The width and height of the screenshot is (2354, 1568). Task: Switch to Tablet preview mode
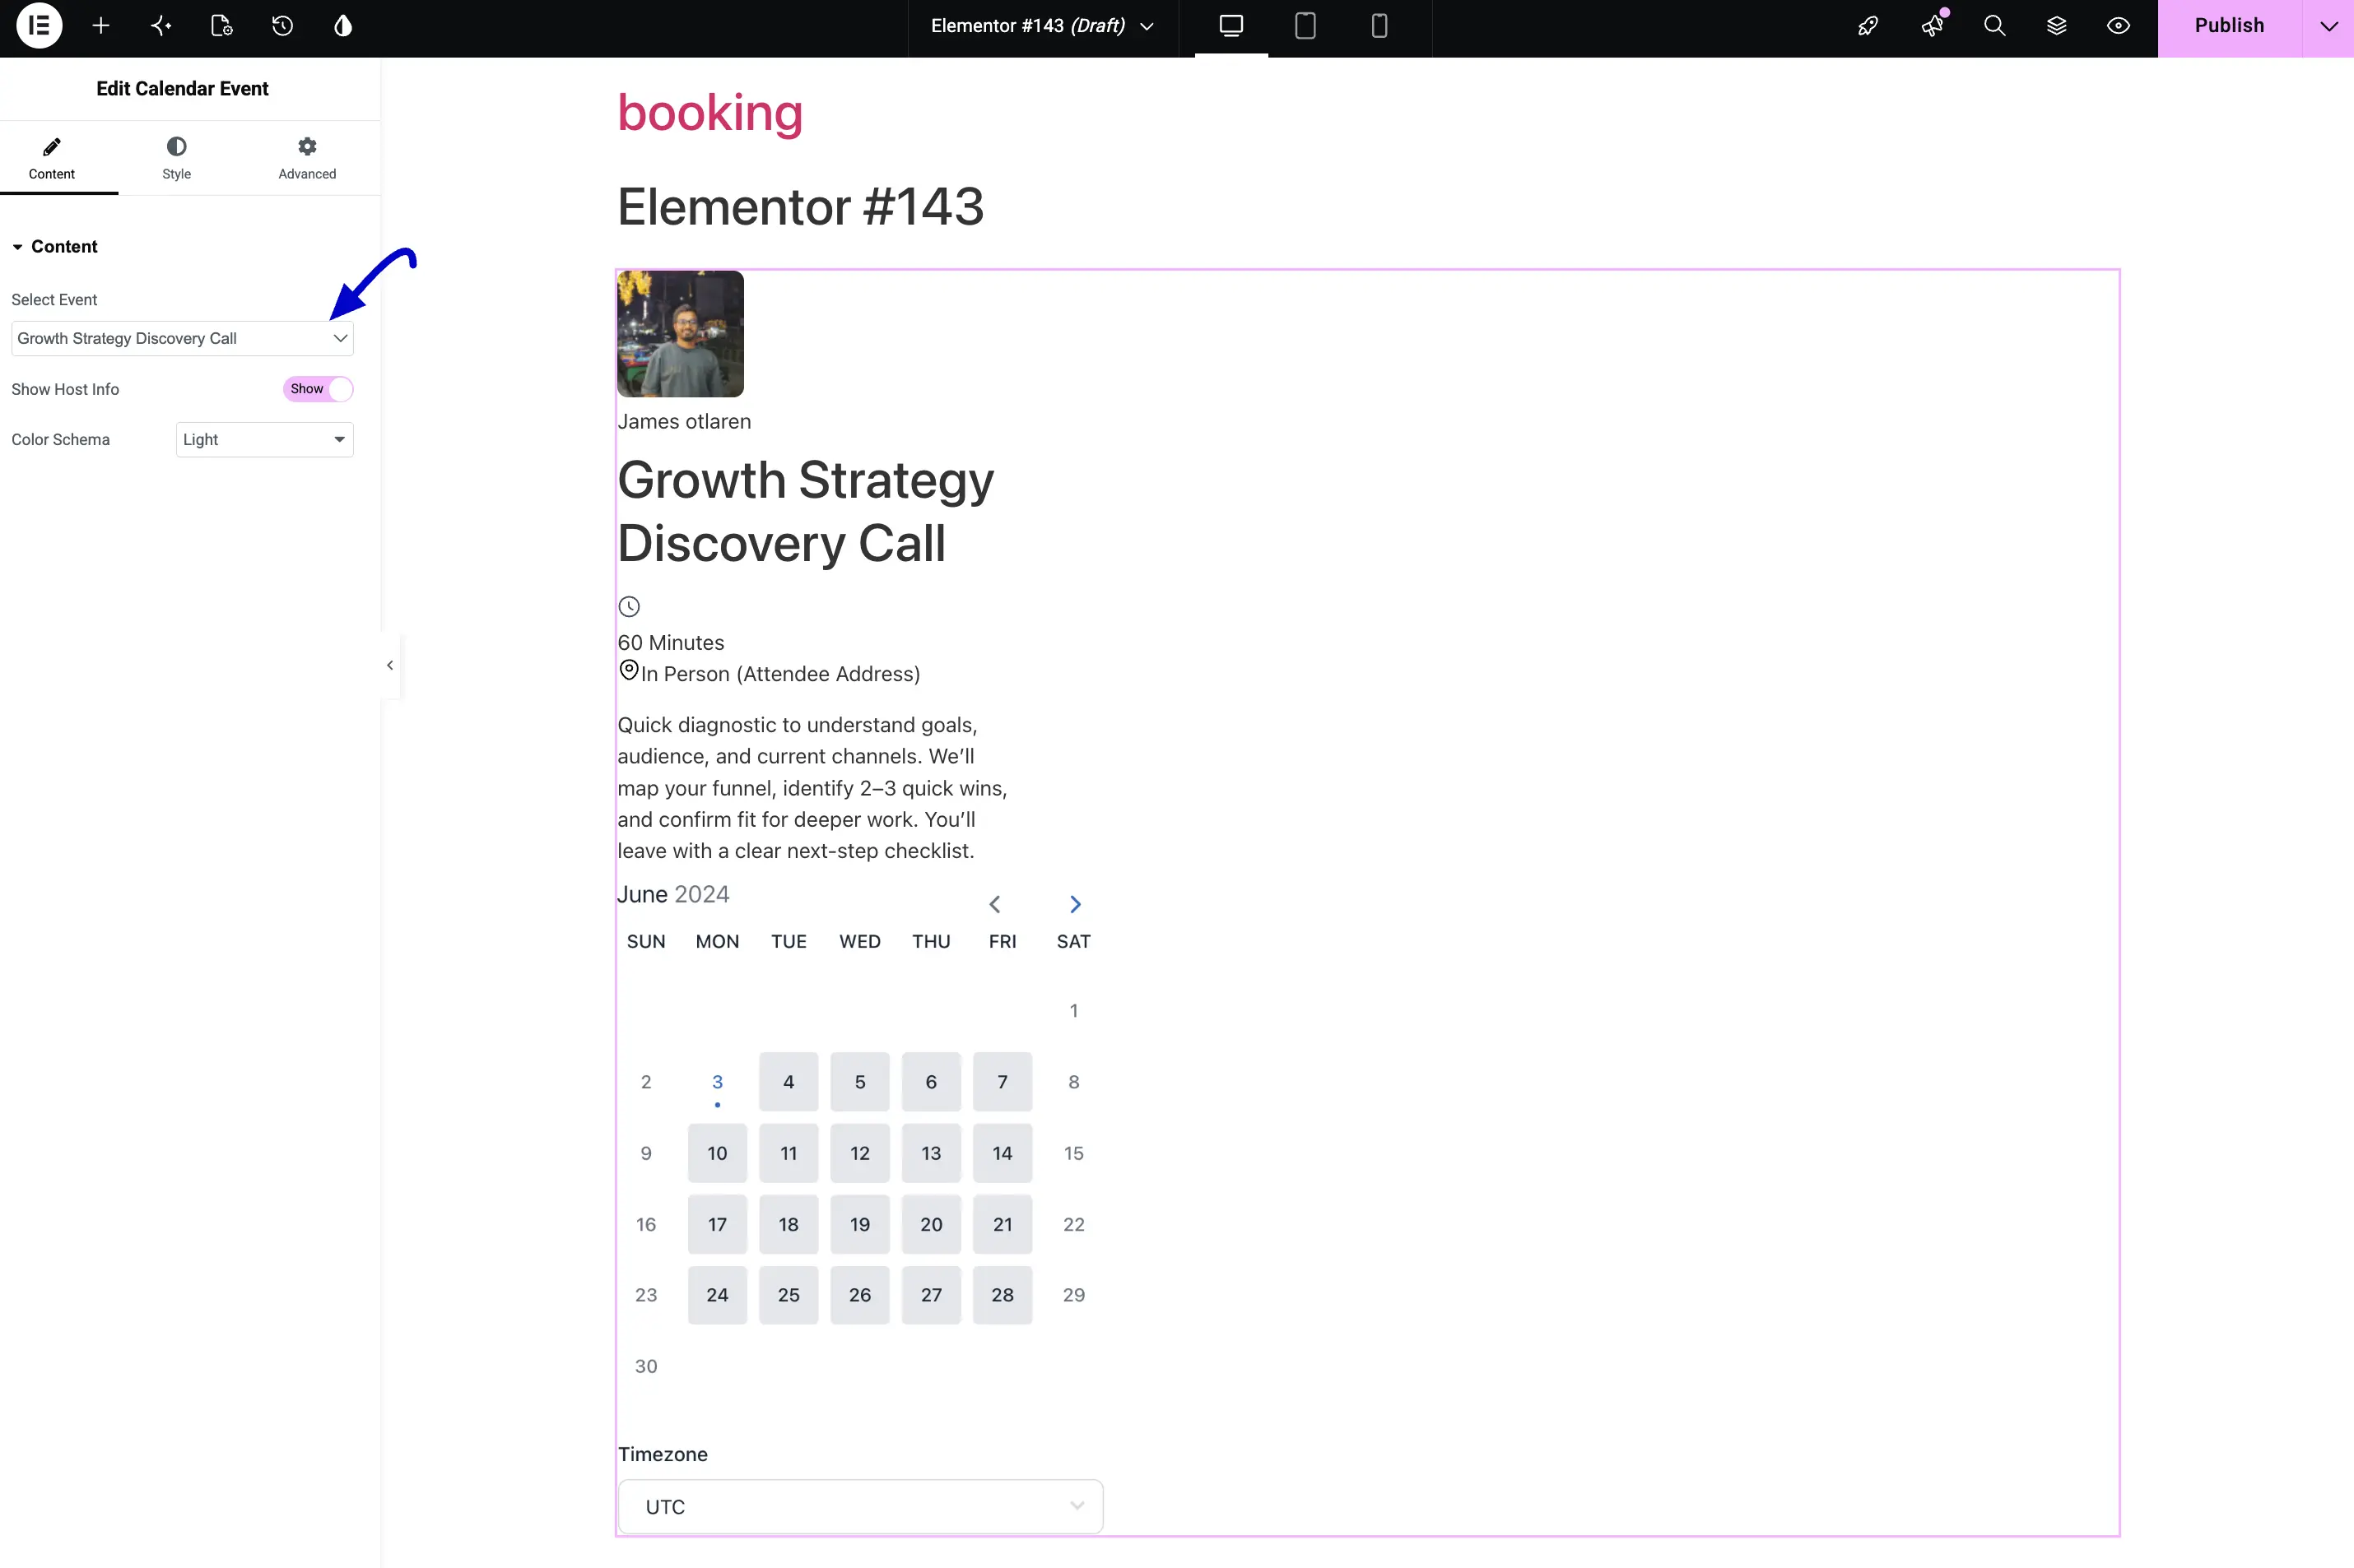click(1305, 26)
